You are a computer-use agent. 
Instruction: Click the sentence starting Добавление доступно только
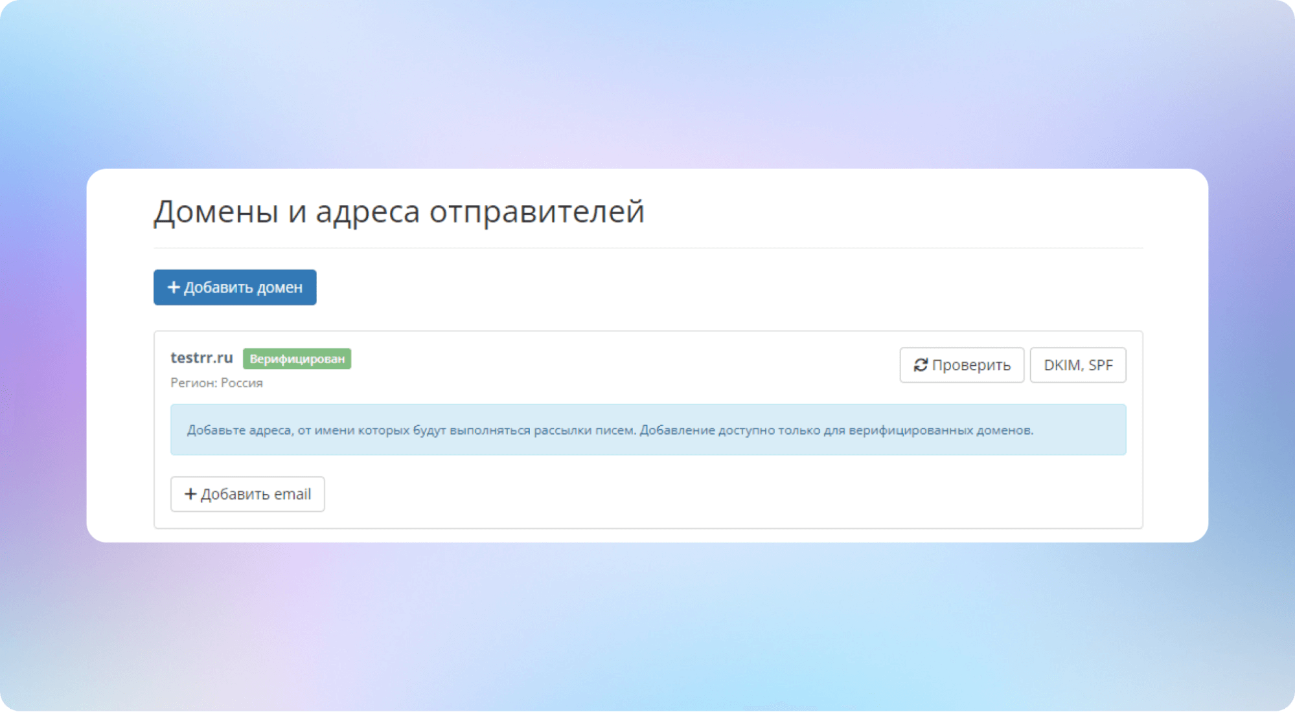[836, 430]
